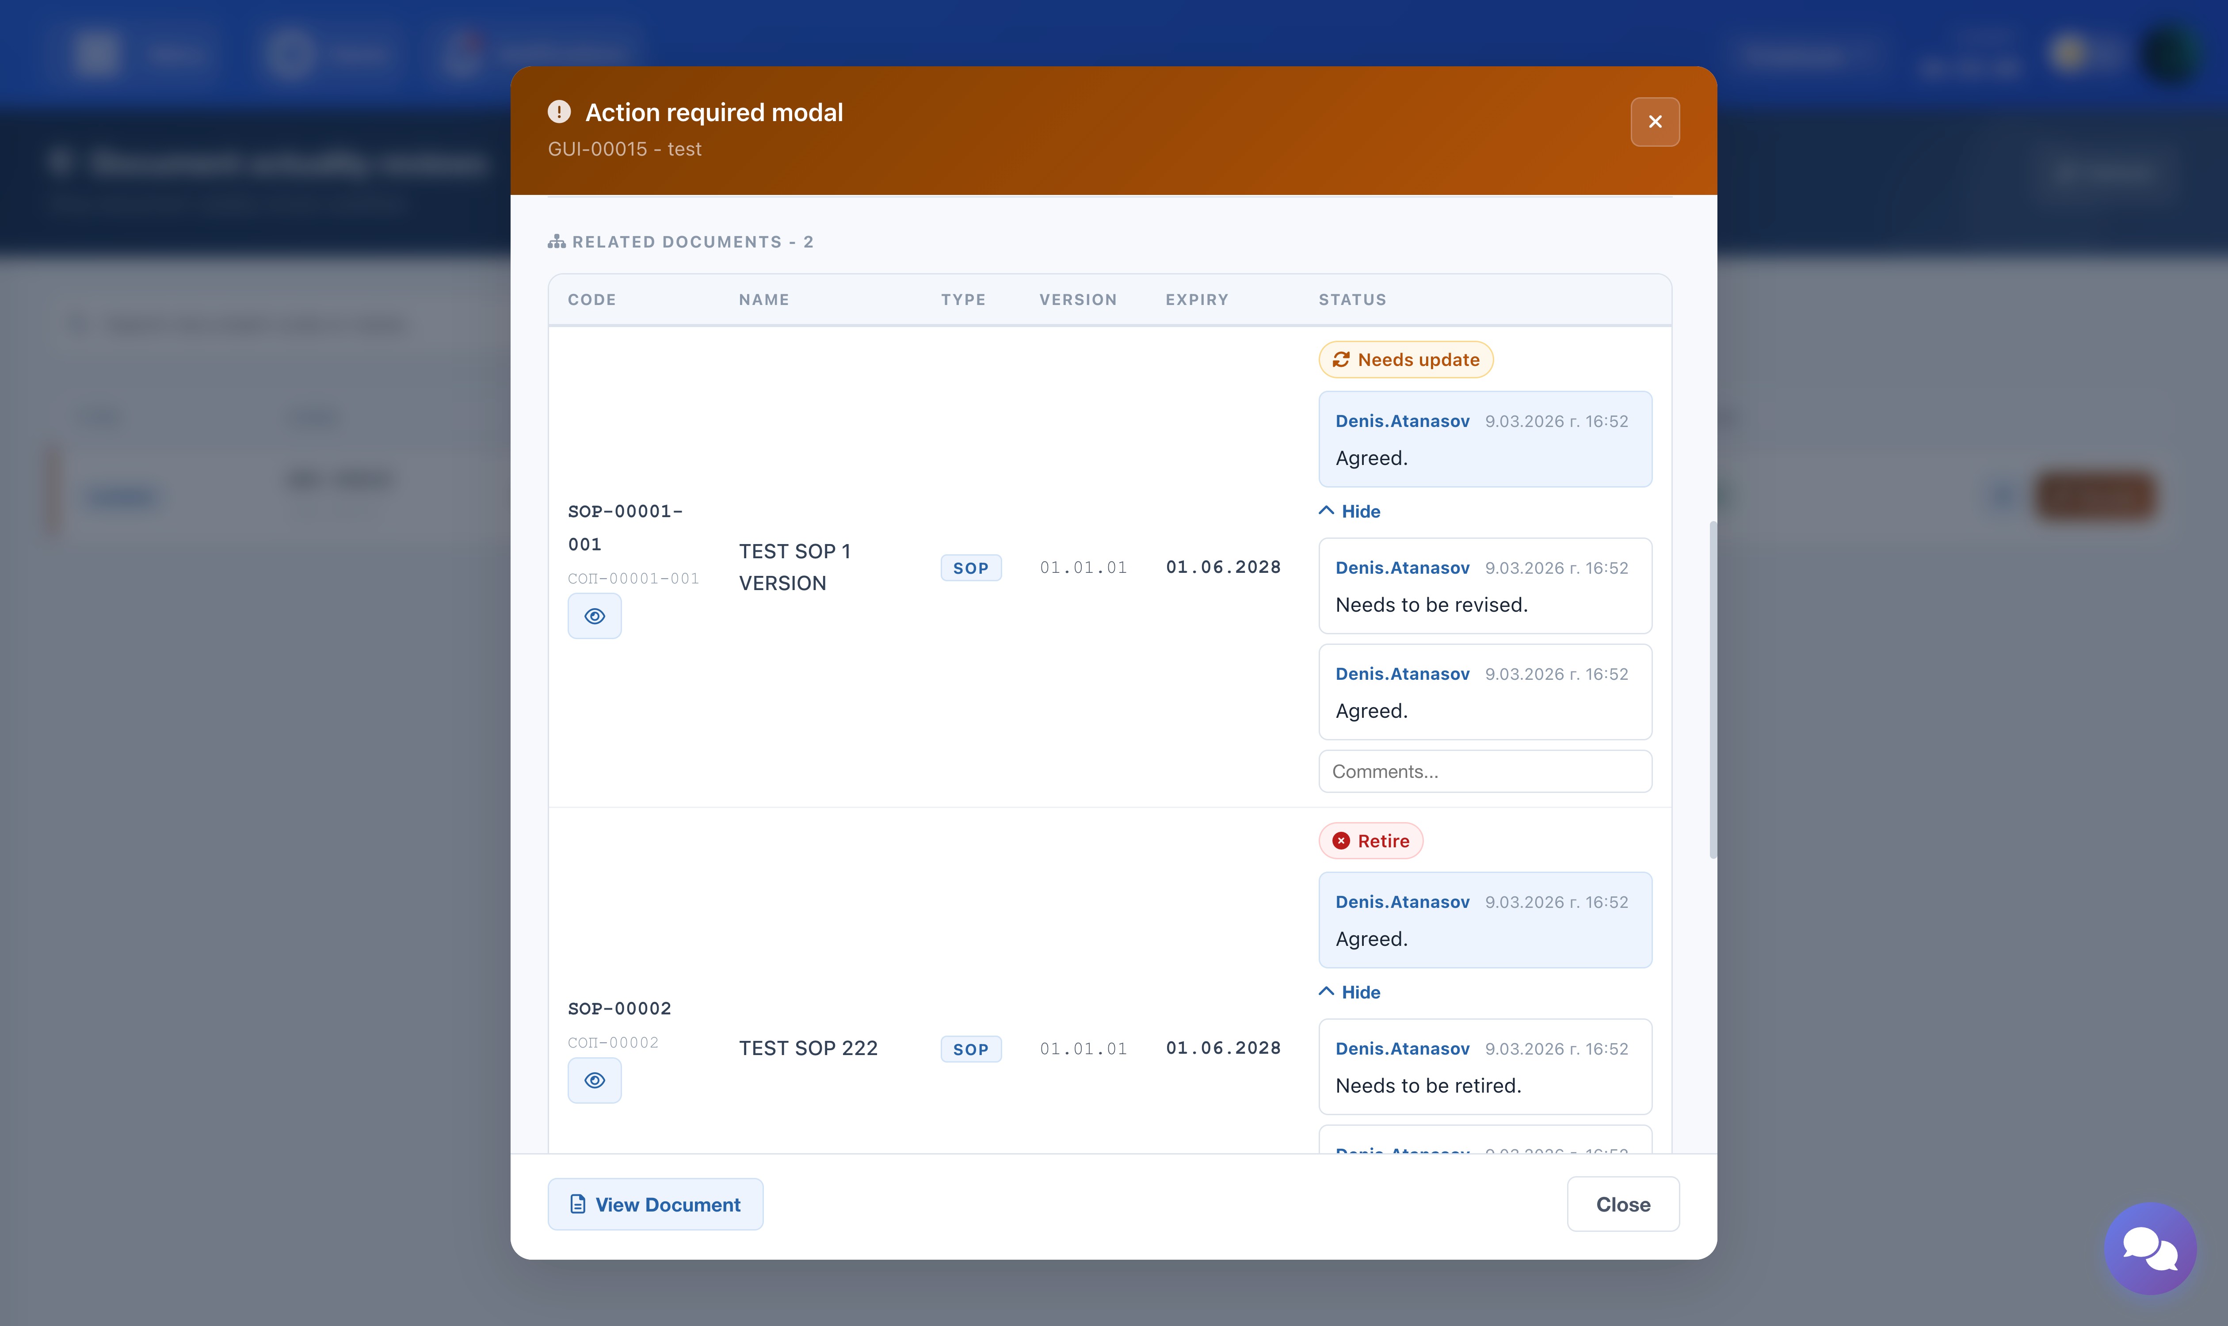2228x1326 pixels.
Task: Open preview eye icon for SOP-00002
Action: (594, 1080)
